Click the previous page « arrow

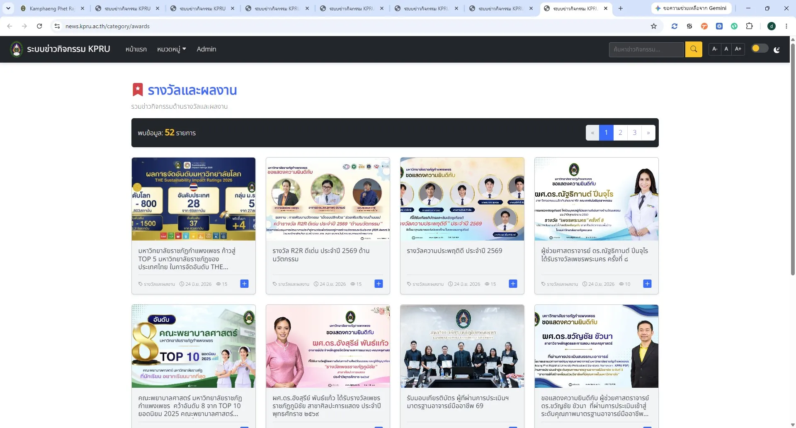point(592,133)
